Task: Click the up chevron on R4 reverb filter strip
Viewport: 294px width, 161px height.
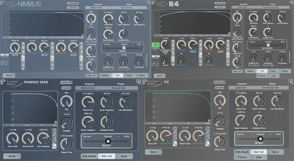Action: [x=228, y=59]
